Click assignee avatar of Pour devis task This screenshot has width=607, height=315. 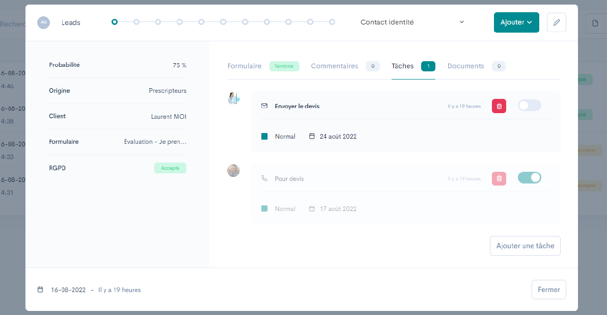click(233, 170)
